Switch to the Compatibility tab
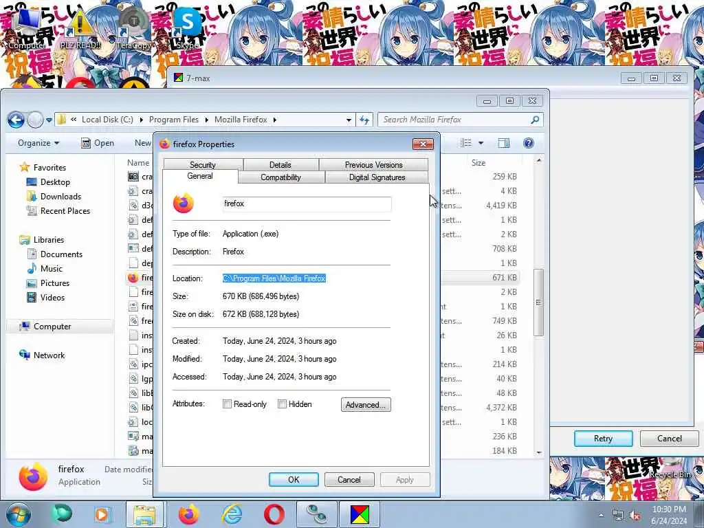The height and width of the screenshot is (528, 704). 280,177
